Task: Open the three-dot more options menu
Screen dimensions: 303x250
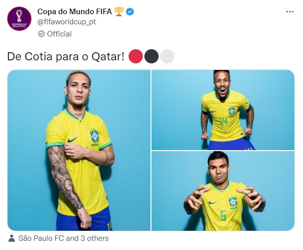Action: [x=290, y=12]
